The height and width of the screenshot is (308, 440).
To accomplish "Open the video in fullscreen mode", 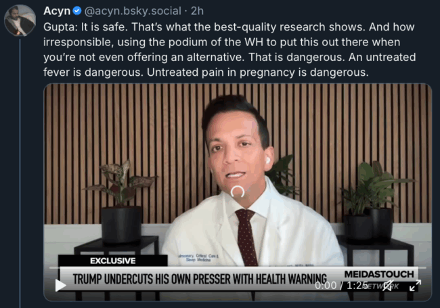I will 415,286.
